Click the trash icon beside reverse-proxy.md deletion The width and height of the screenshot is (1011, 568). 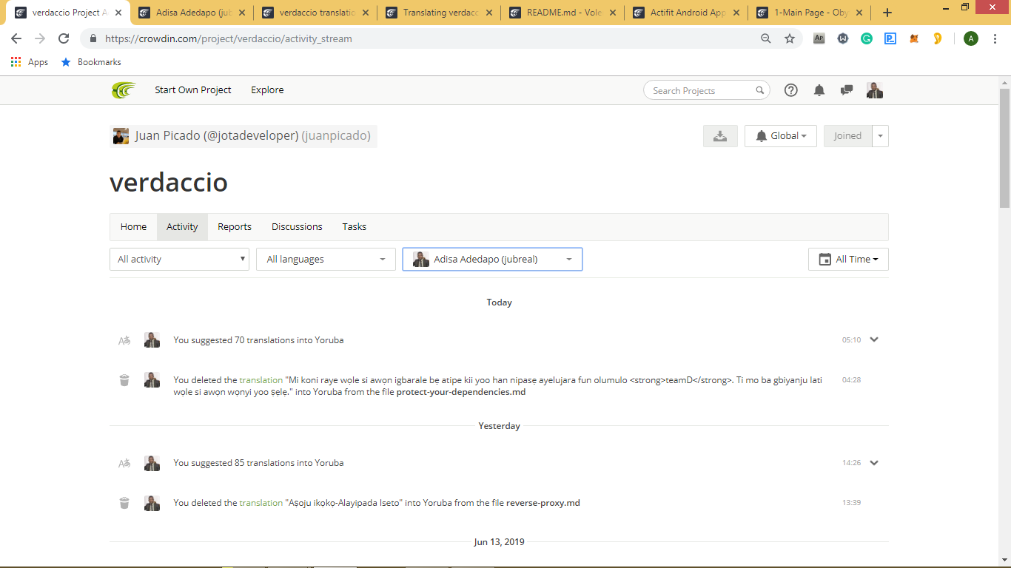click(124, 503)
